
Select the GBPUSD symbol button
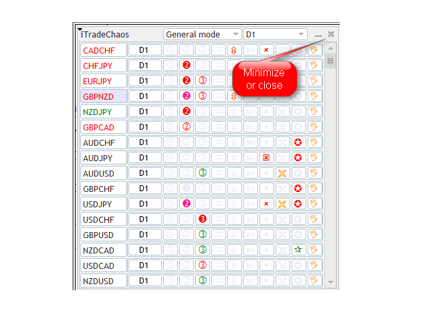[104, 235]
